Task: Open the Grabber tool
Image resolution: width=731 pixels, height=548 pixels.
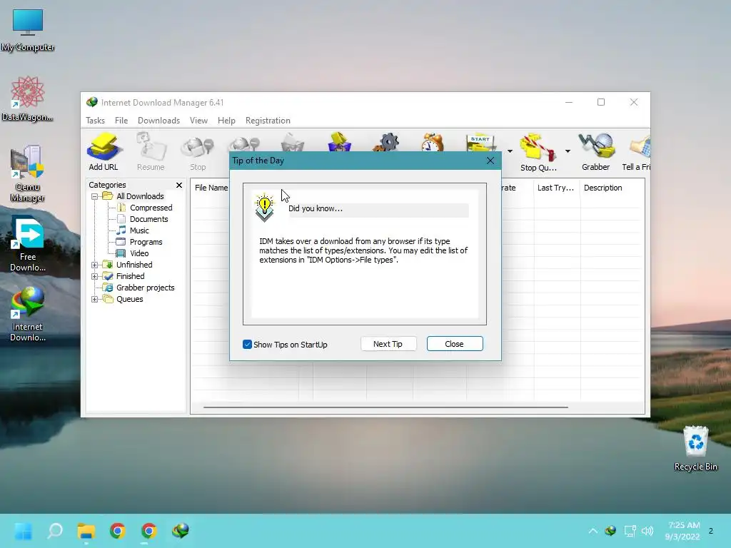Action: [x=596, y=151]
